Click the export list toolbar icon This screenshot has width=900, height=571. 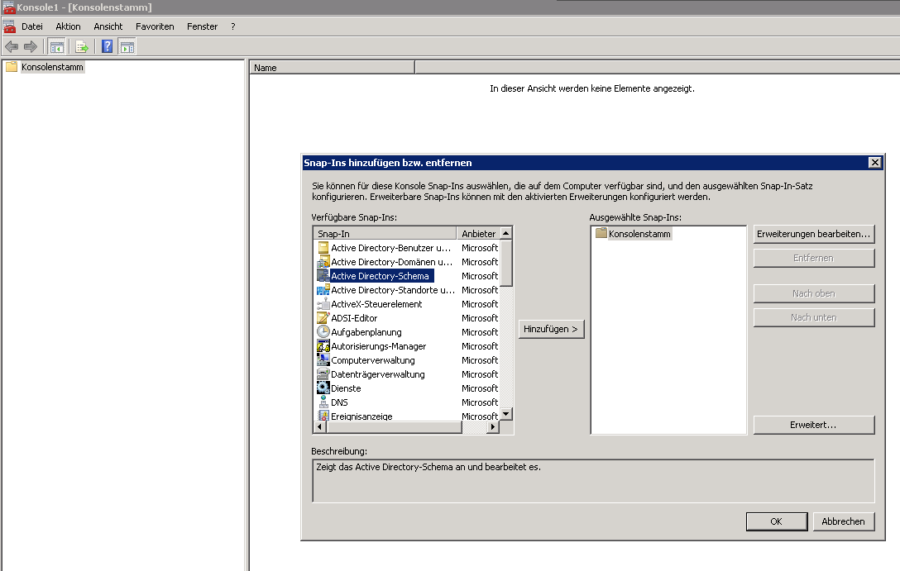pyautogui.click(x=82, y=46)
